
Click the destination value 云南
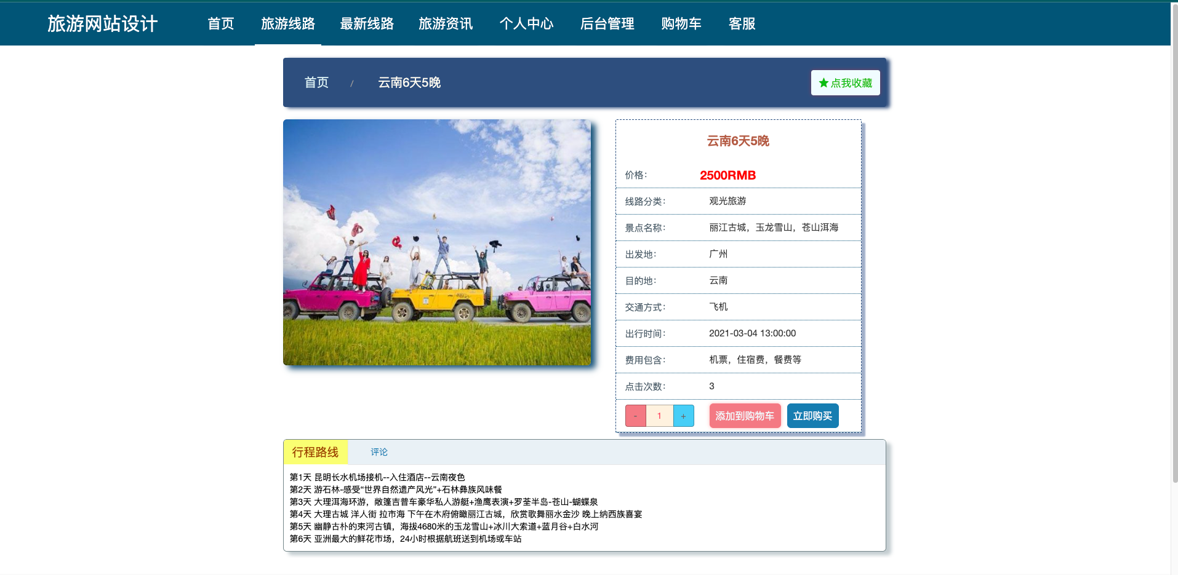[x=718, y=280]
